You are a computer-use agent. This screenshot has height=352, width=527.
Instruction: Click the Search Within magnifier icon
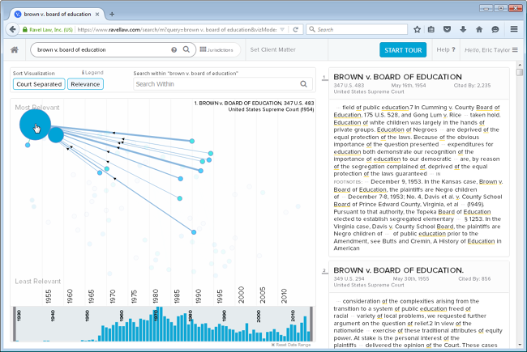(303, 84)
